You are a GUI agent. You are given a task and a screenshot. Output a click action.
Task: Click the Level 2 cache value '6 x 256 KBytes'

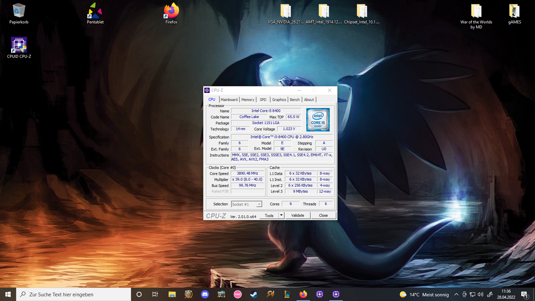pyautogui.click(x=300, y=185)
